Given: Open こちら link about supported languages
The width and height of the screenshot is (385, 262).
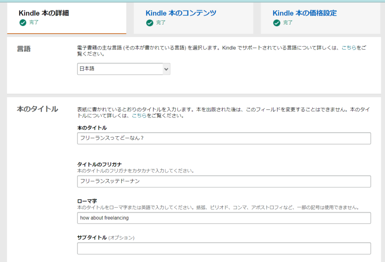Looking at the screenshot, I should [349, 48].
